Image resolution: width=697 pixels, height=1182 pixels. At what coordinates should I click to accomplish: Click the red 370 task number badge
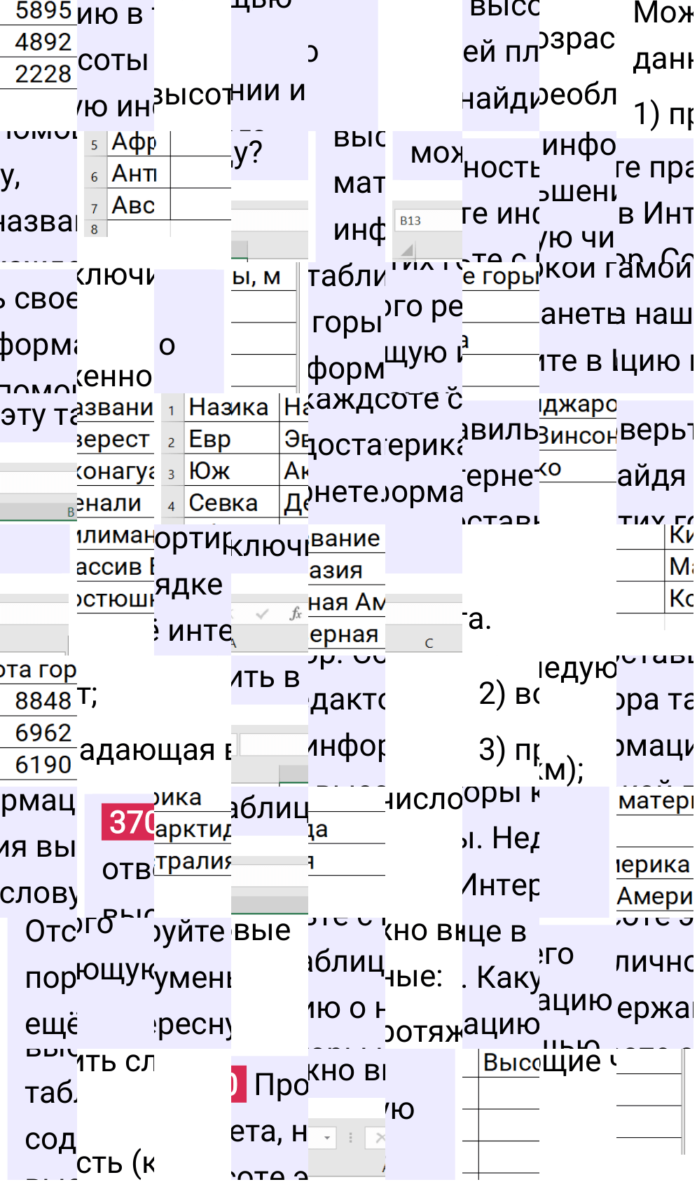129,822
